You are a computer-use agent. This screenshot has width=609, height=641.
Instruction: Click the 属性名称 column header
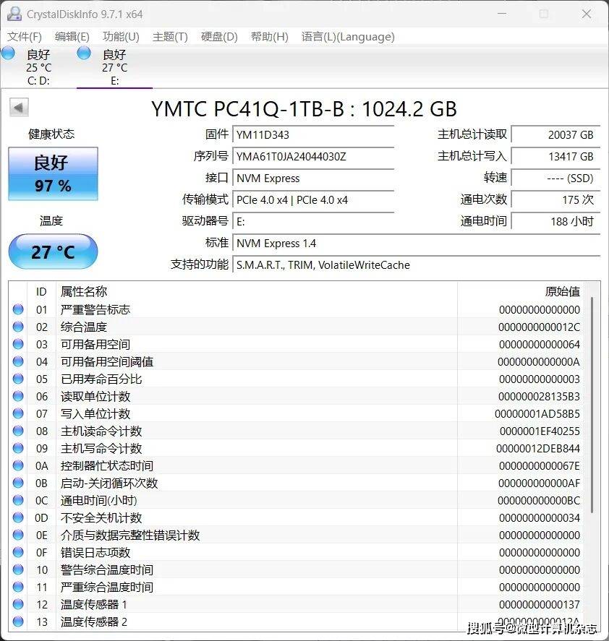tap(84, 291)
